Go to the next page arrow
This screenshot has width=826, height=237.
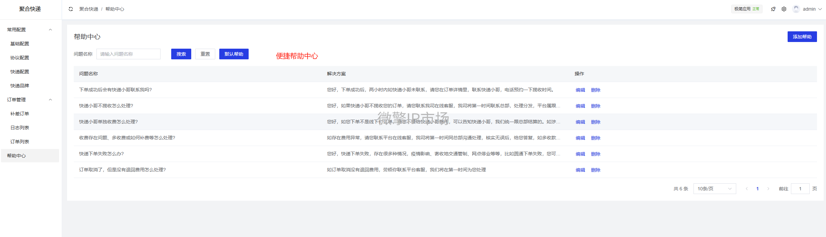768,189
